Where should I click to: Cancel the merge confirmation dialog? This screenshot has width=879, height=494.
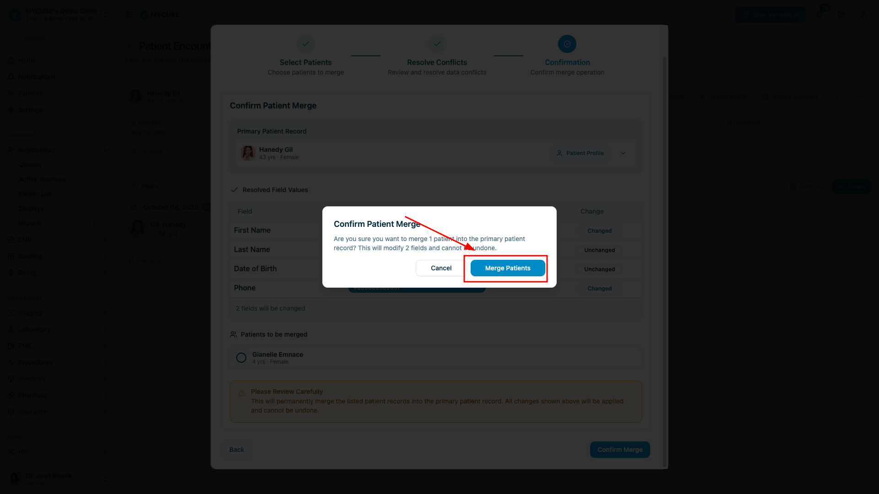point(441,268)
